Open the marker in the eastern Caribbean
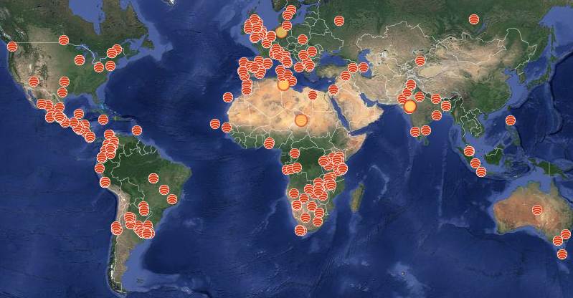This screenshot has width=573, height=298. click(137, 130)
